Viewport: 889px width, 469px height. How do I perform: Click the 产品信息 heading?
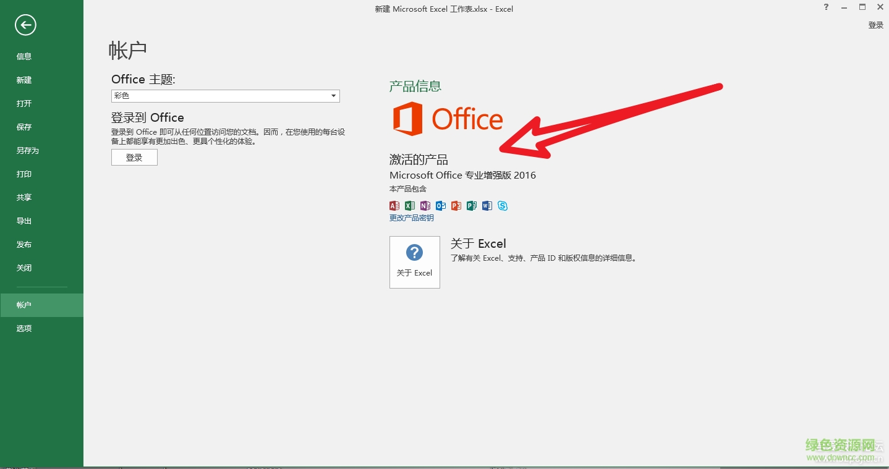(415, 87)
